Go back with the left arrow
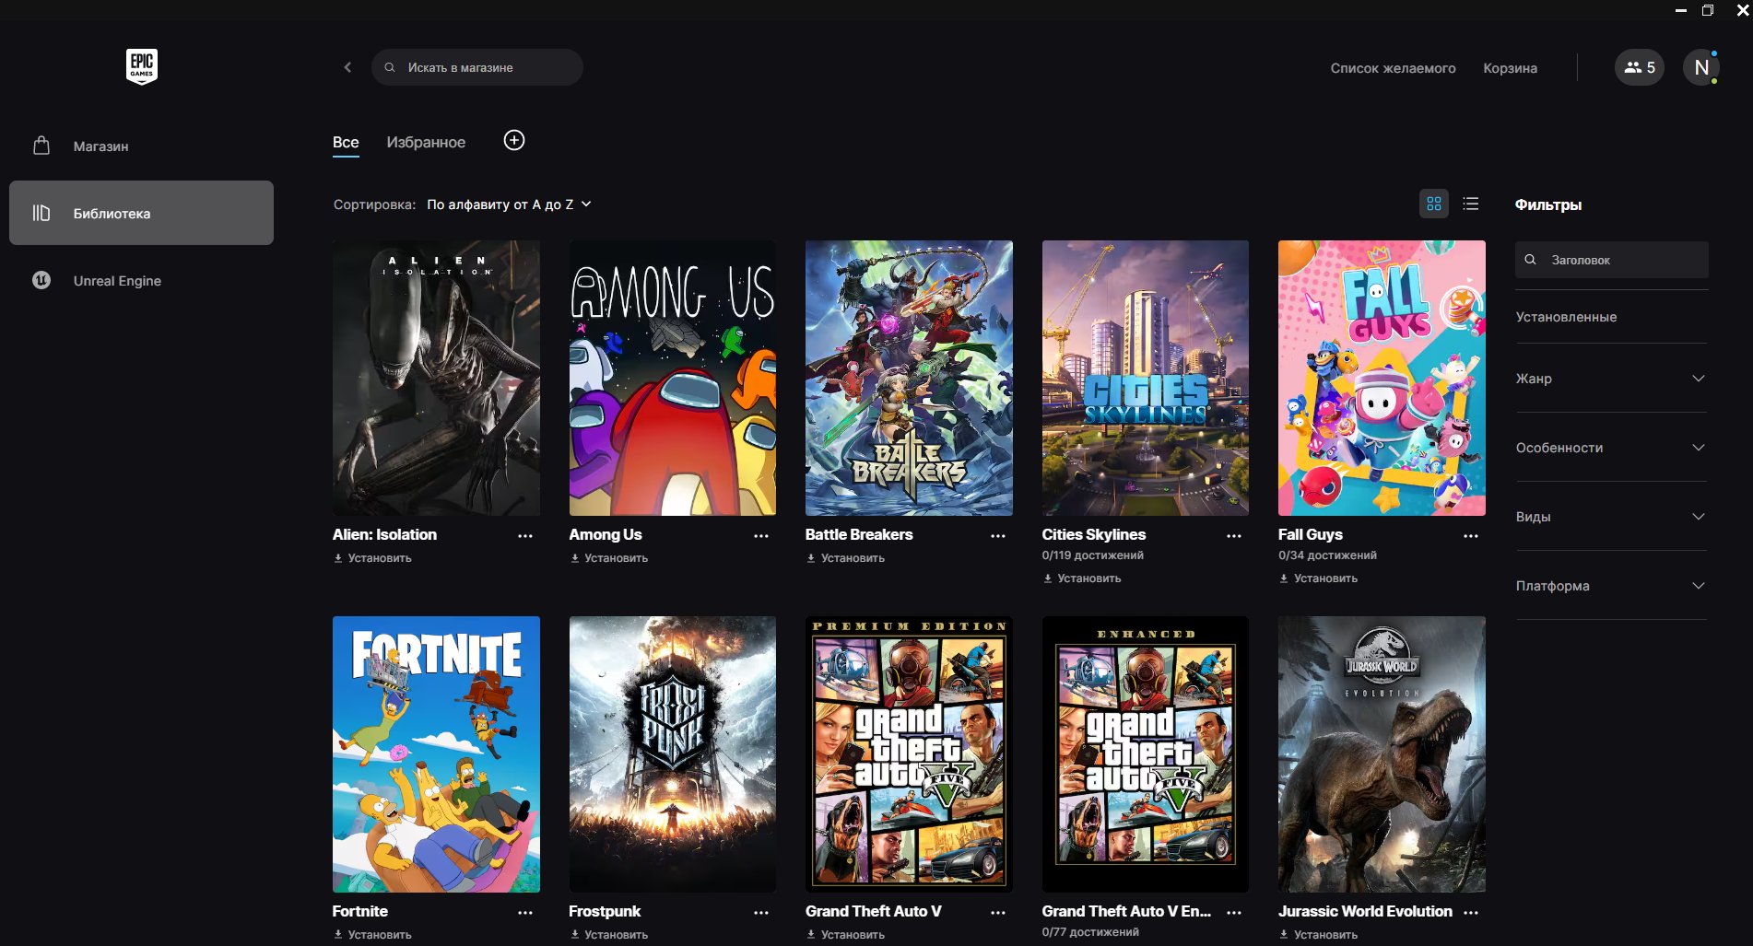1753x946 pixels. [x=347, y=67]
